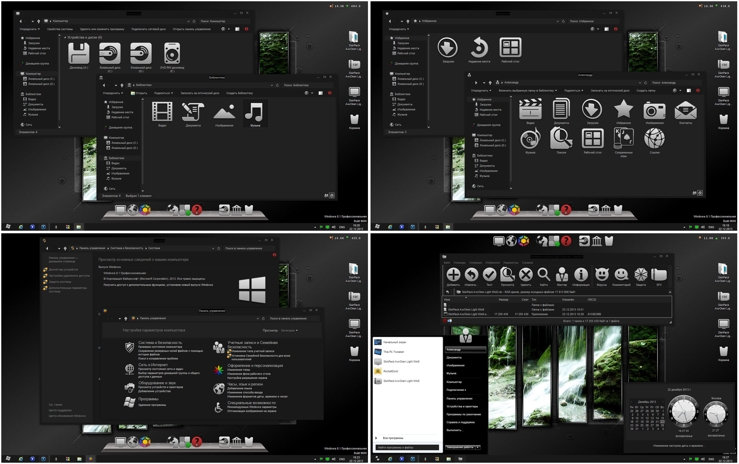739x464 pixels.
Task: Click WinRAR Найти magnifier icon
Action: 544,277
